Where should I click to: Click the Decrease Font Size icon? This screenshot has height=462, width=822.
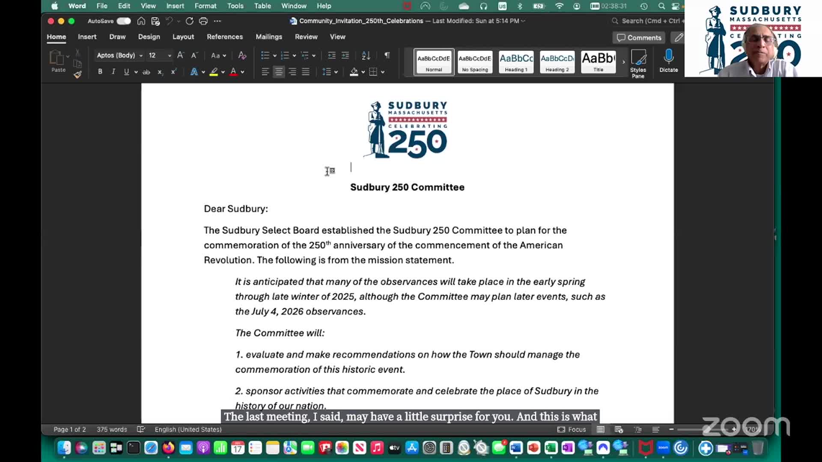[194, 55]
